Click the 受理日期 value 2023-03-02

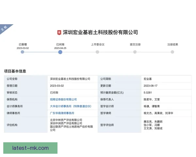(x=57, y=86)
